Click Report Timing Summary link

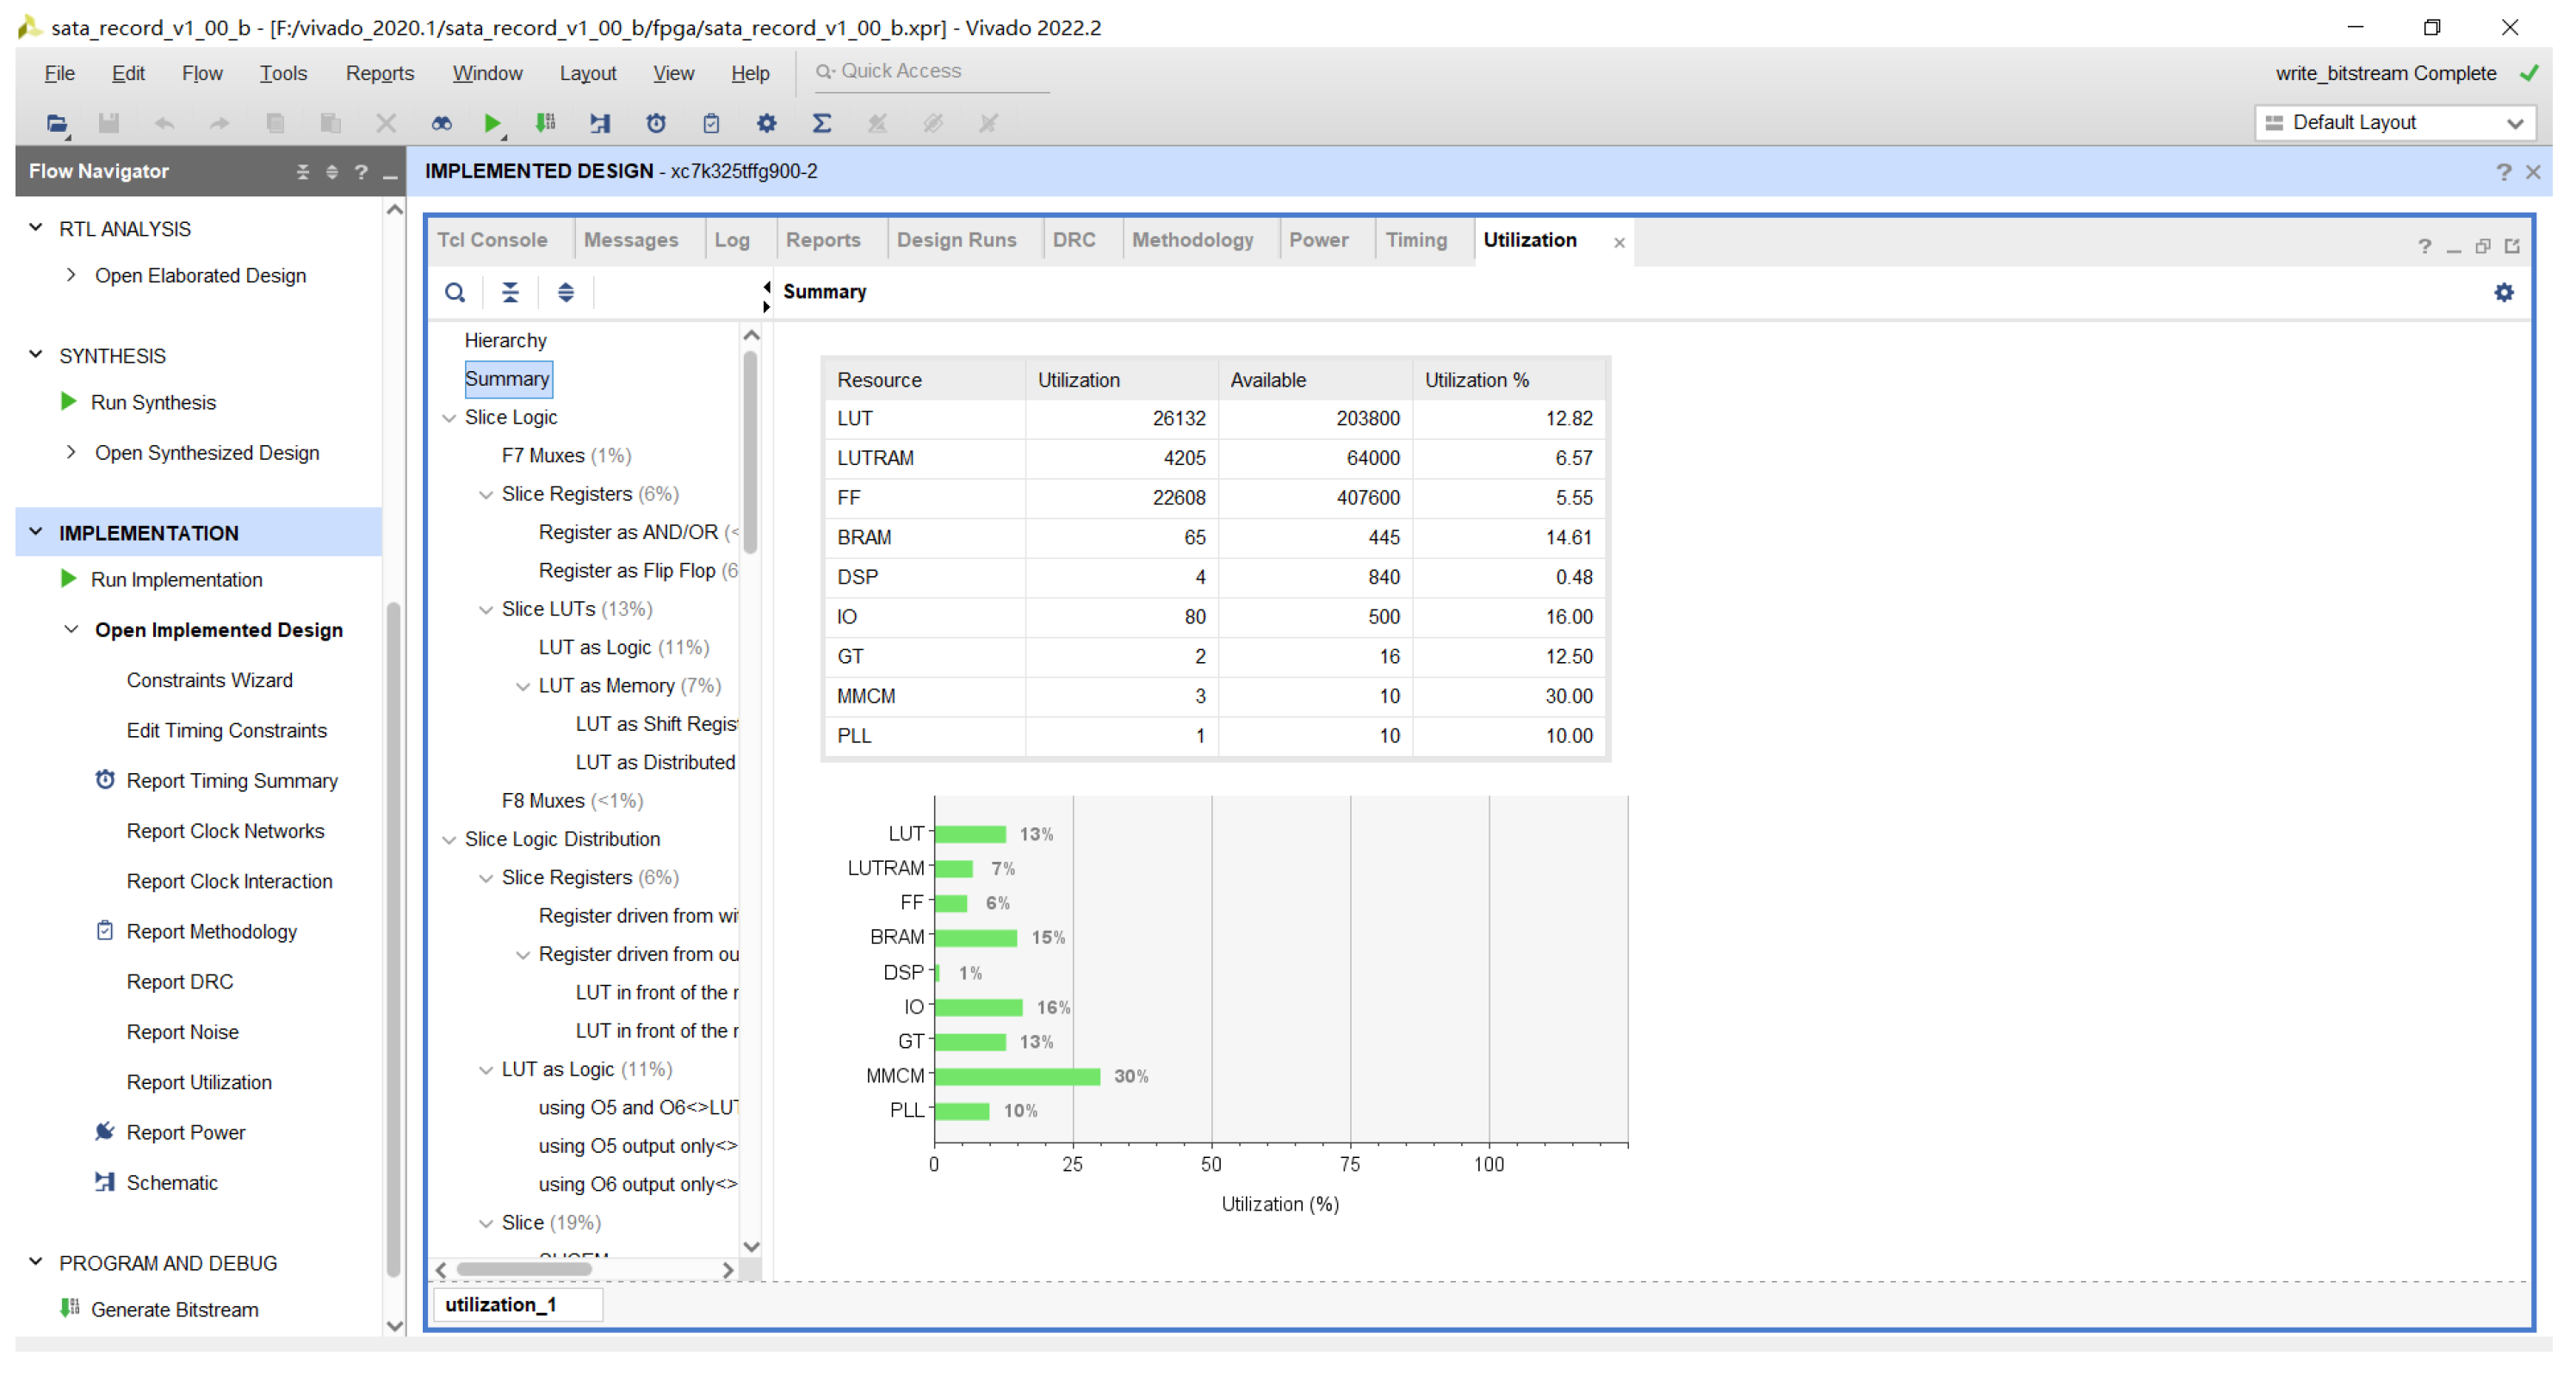click(232, 781)
